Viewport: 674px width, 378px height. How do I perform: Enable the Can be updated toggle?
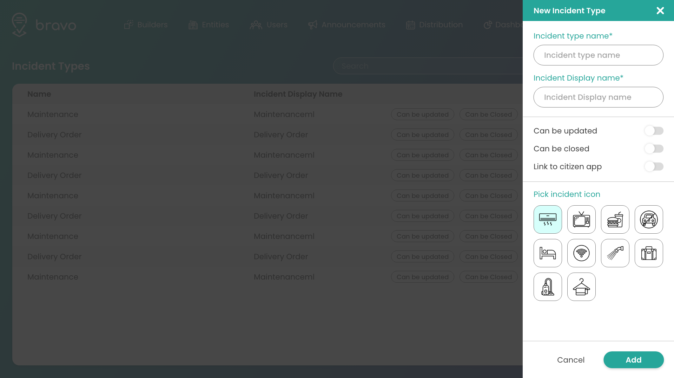point(654,131)
